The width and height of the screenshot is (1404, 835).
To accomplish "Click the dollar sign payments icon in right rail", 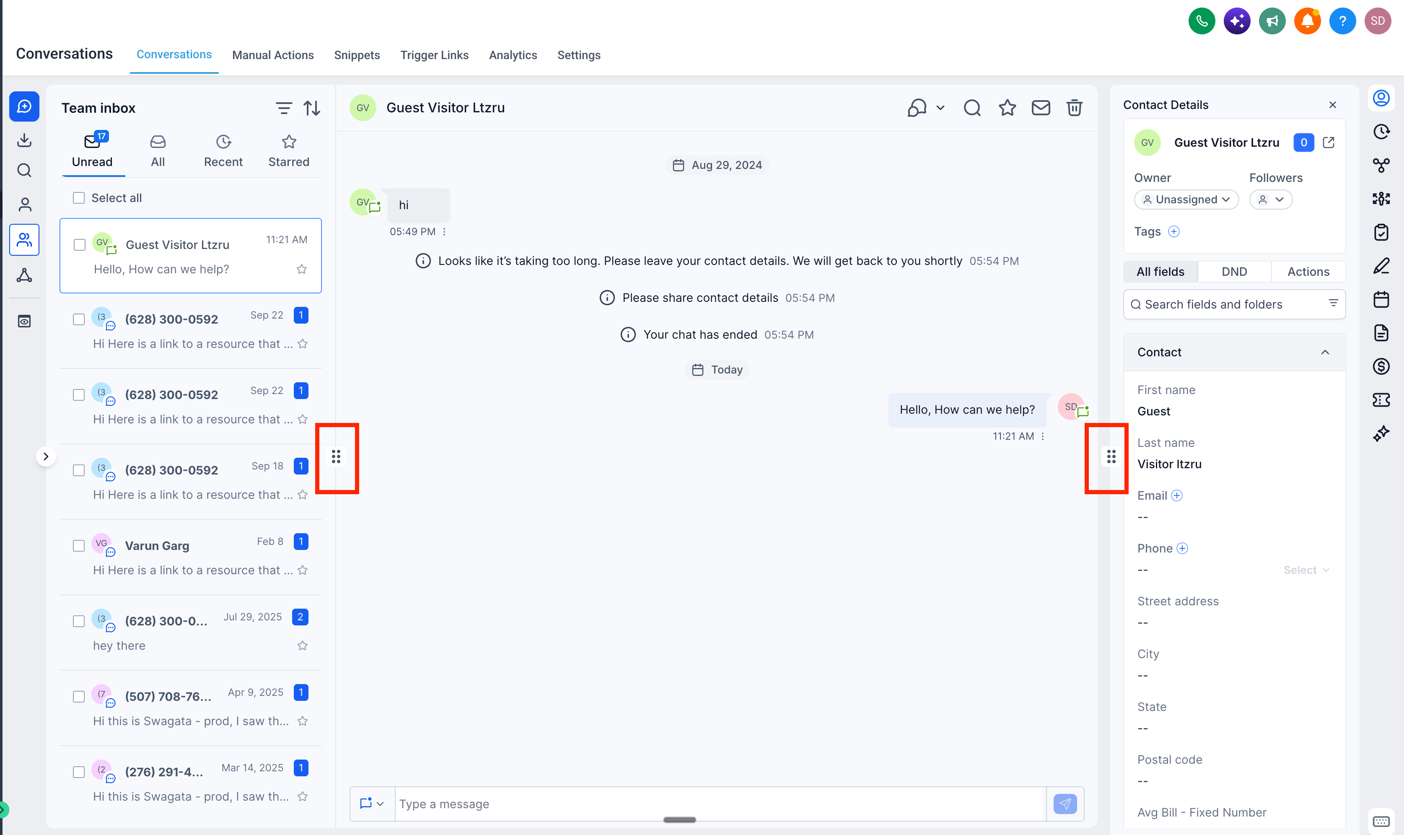I will (1381, 366).
